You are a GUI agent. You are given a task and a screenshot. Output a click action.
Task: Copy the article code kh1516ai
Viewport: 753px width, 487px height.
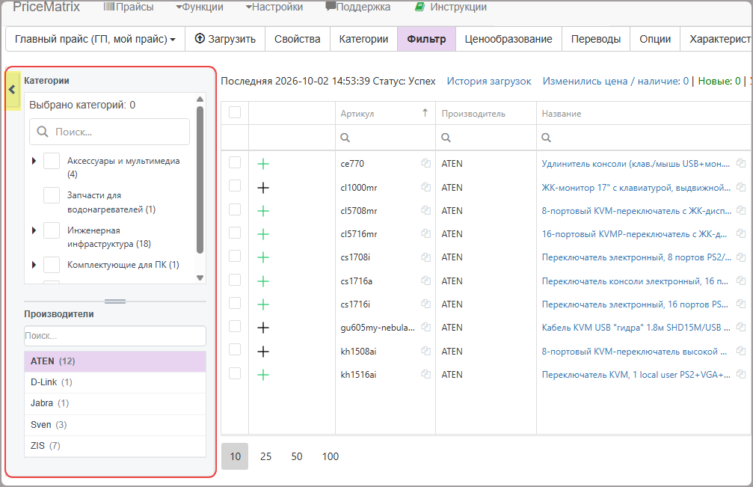coord(425,374)
